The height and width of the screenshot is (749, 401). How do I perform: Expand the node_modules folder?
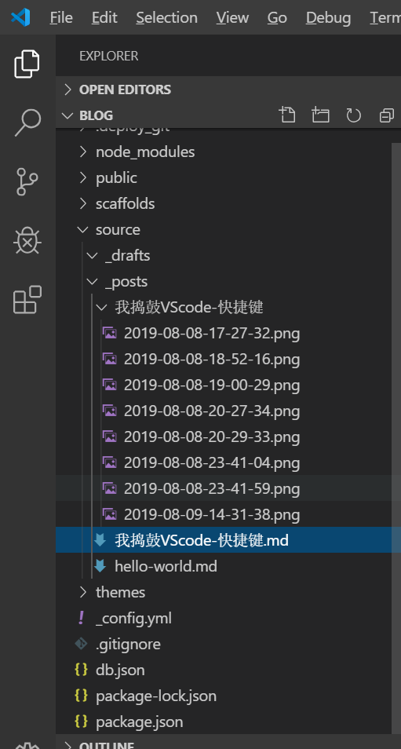point(228,152)
